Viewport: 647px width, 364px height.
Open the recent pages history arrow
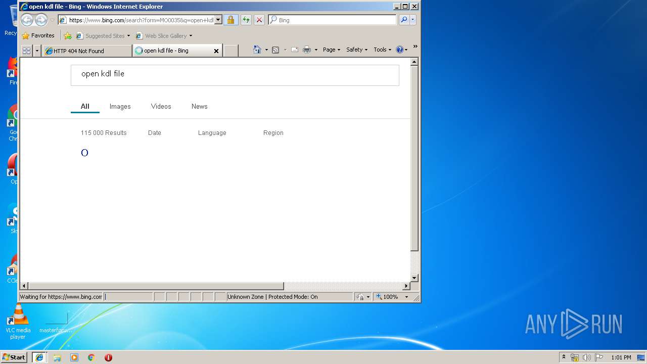52,20
